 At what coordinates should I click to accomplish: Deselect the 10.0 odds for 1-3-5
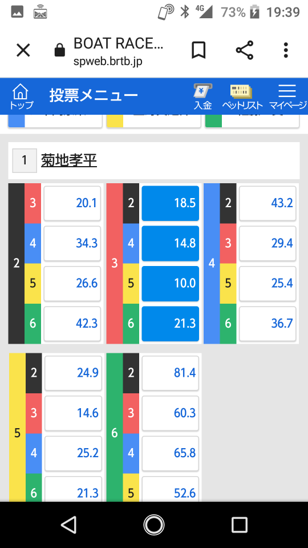coord(171,284)
